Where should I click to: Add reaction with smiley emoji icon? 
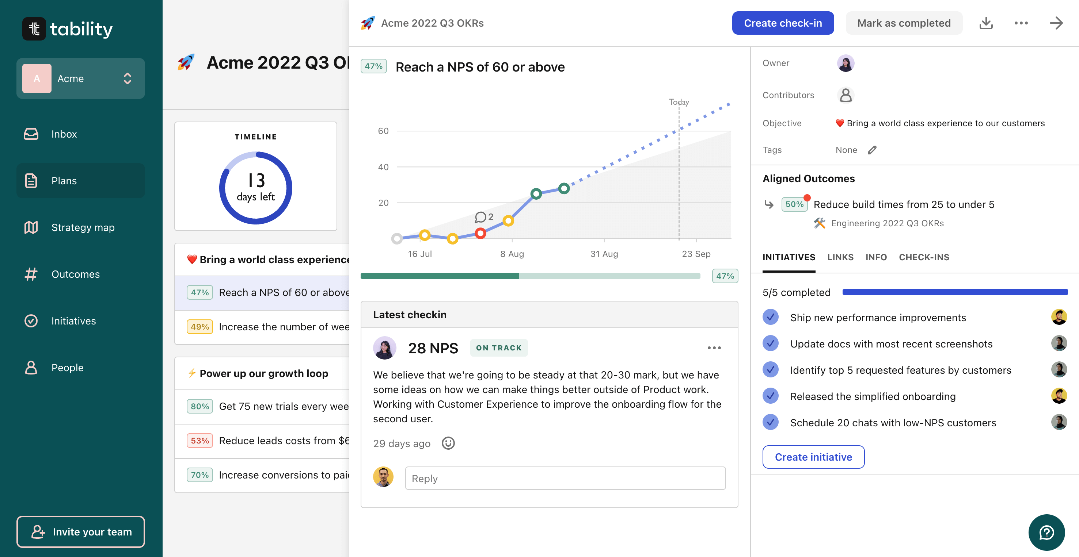[448, 443]
